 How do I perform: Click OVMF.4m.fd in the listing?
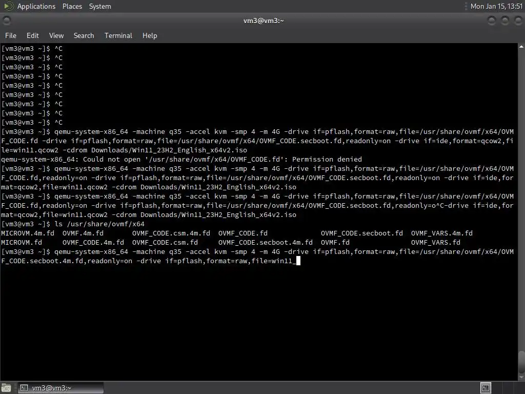click(83, 233)
